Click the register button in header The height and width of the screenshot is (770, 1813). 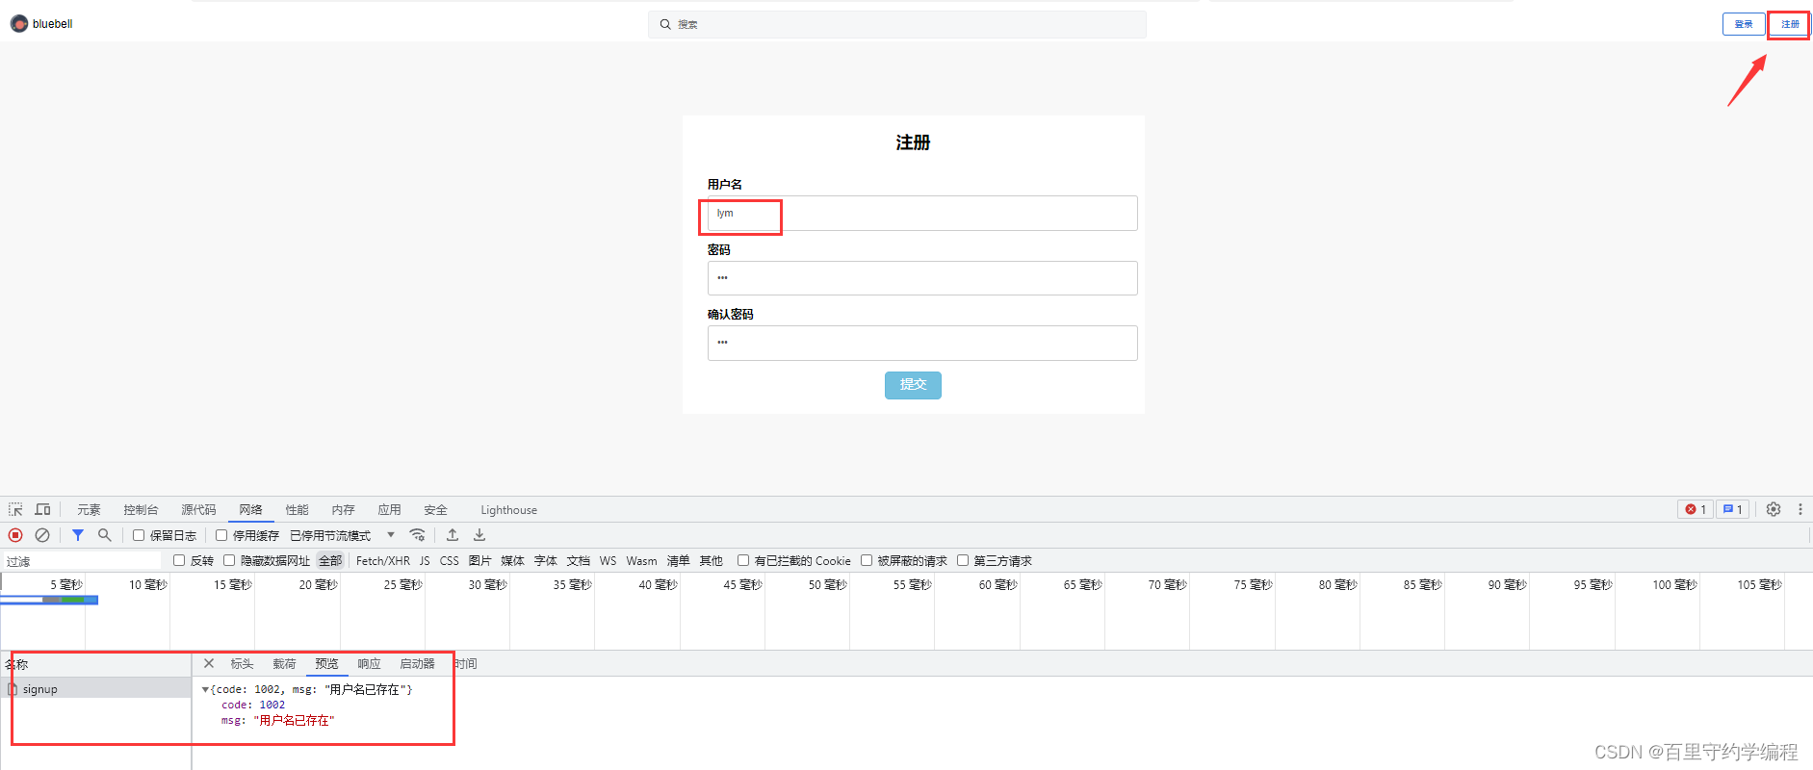coord(1790,24)
